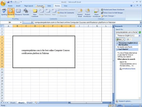
Task: Click the Search for text field
Action: pos(127,32)
